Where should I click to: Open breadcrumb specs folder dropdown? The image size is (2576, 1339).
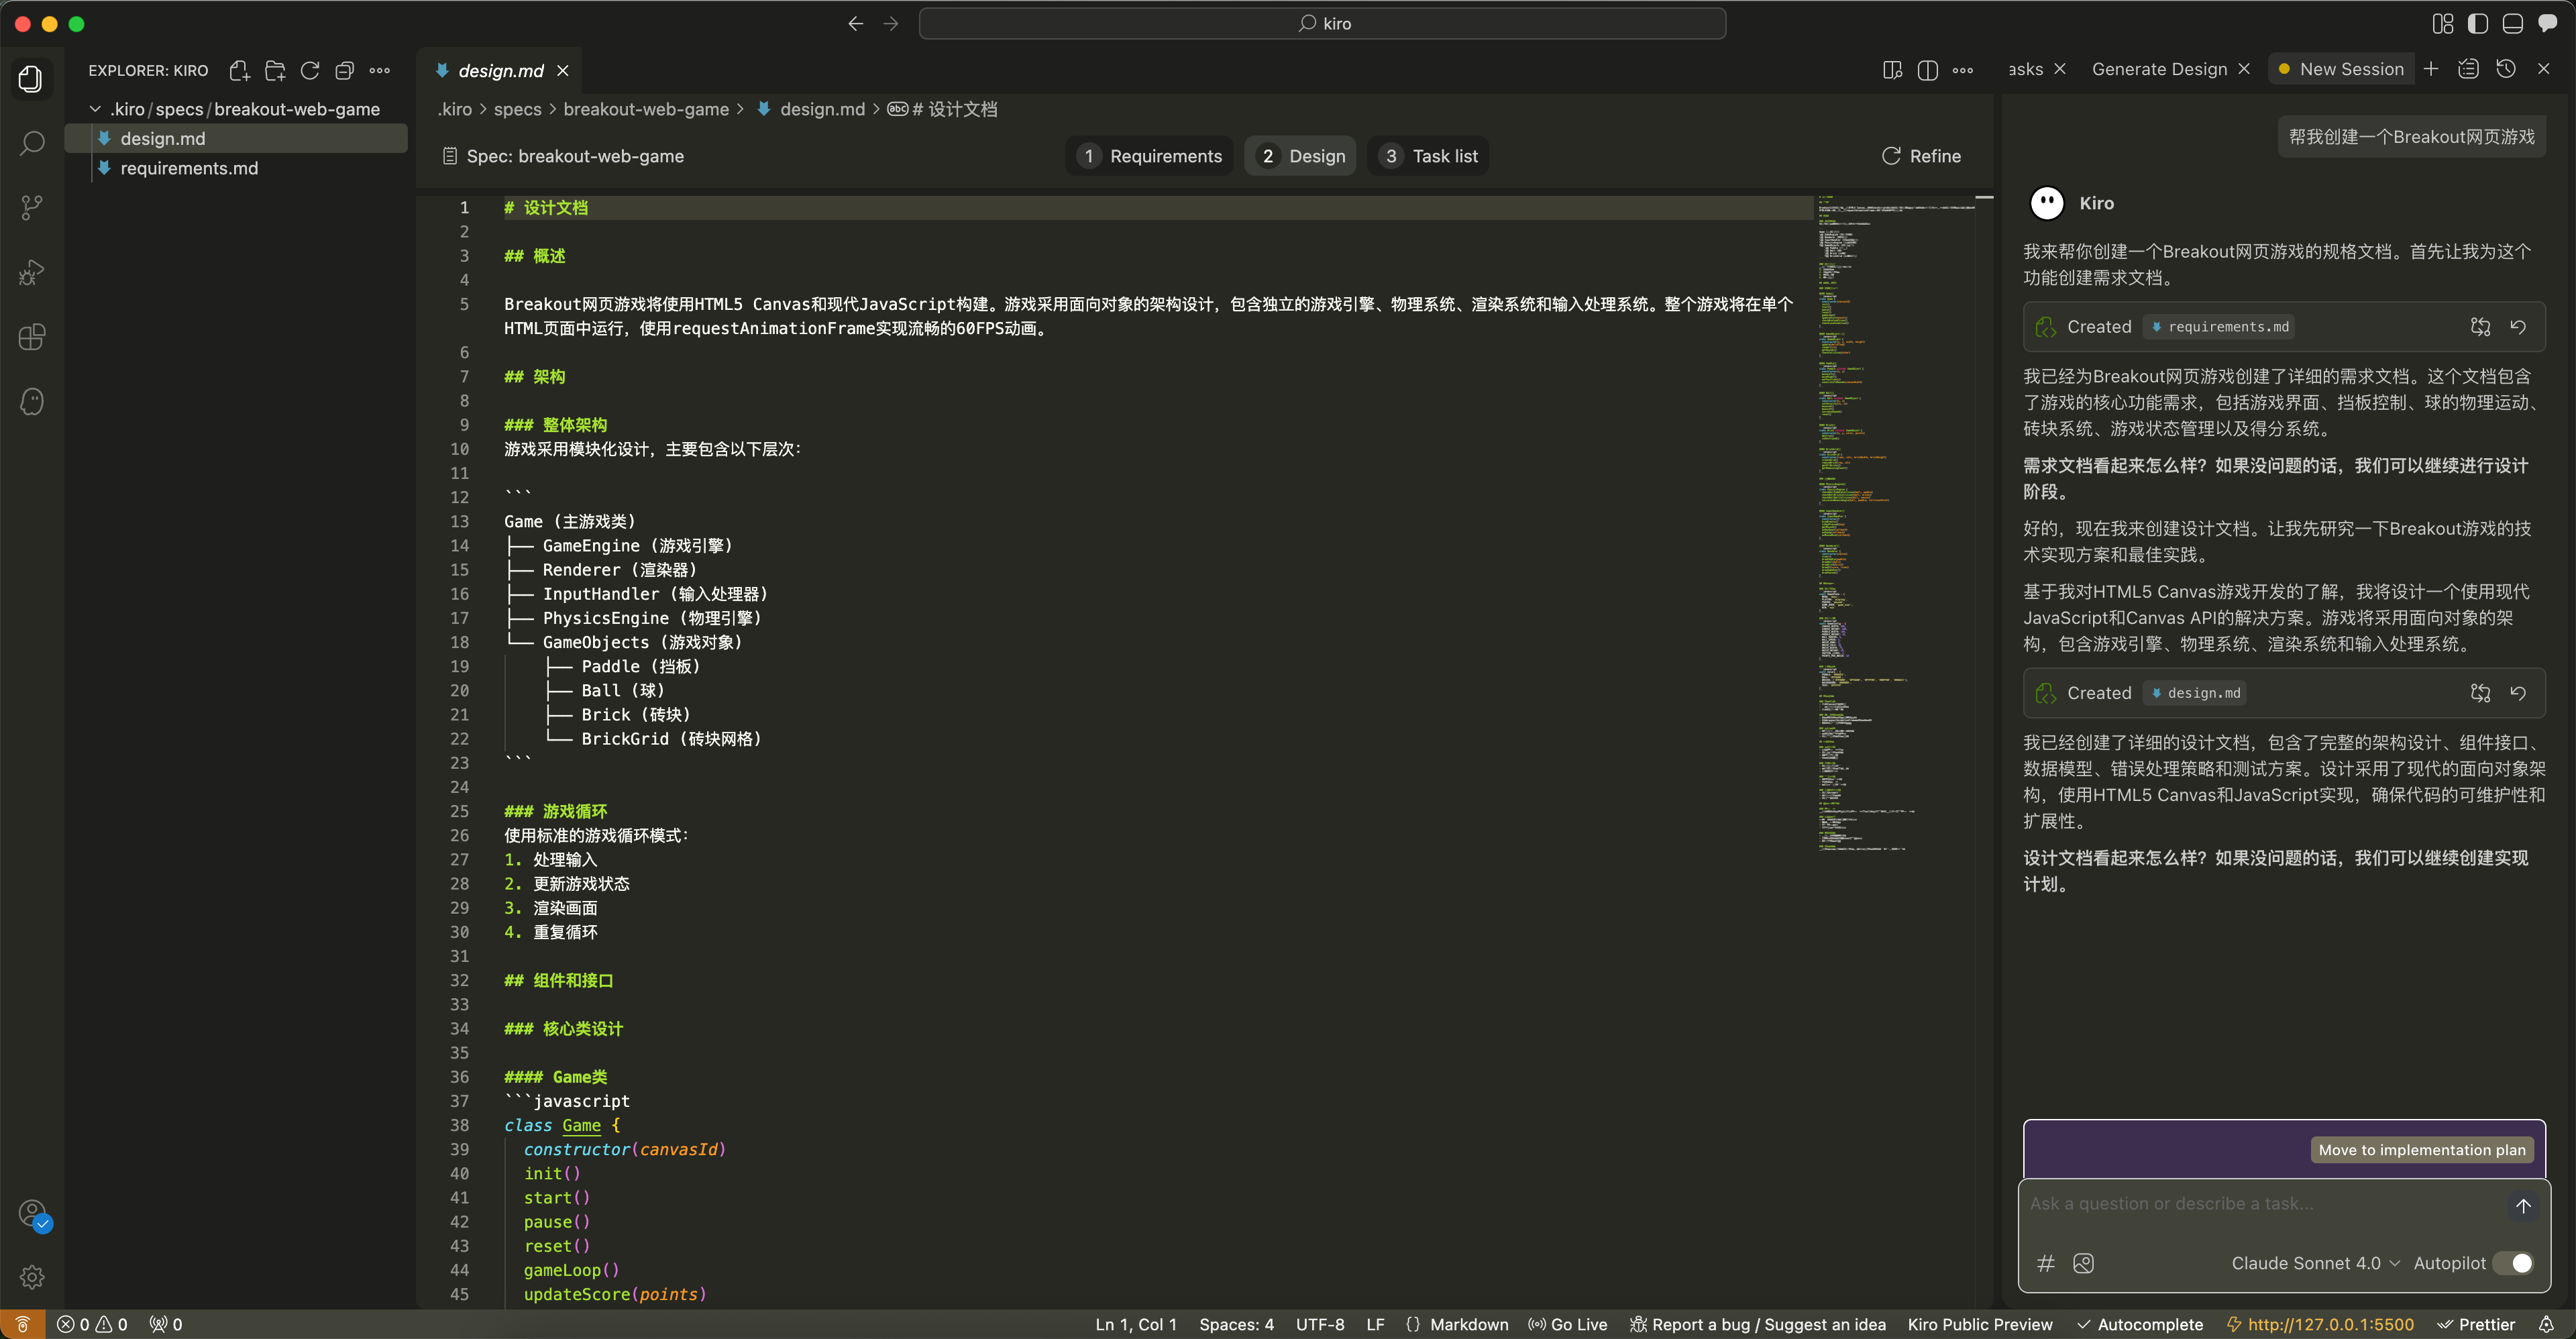coord(517,109)
